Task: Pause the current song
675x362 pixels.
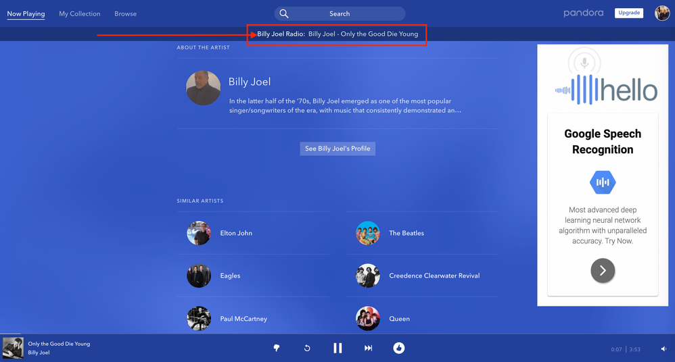Action: (337, 348)
